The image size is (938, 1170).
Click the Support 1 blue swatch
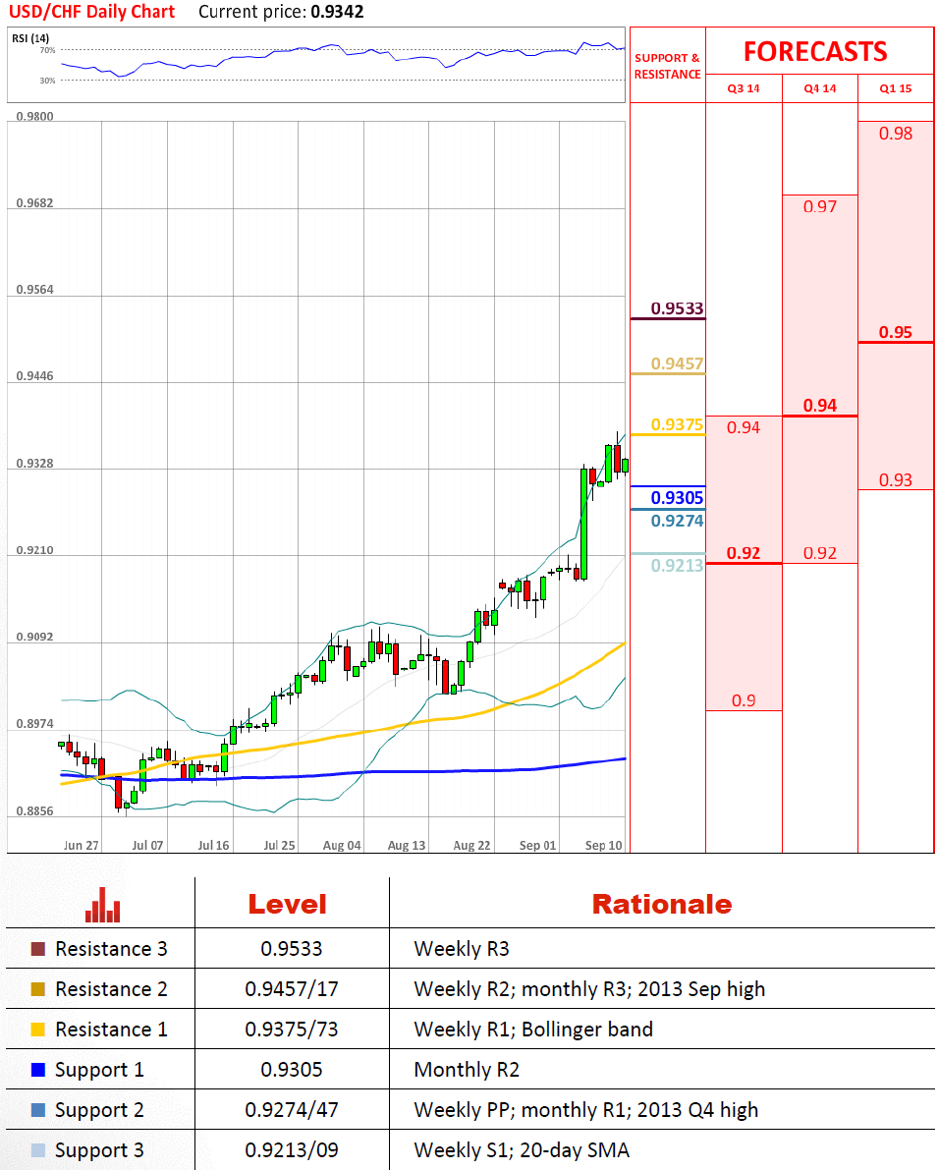(38, 1070)
